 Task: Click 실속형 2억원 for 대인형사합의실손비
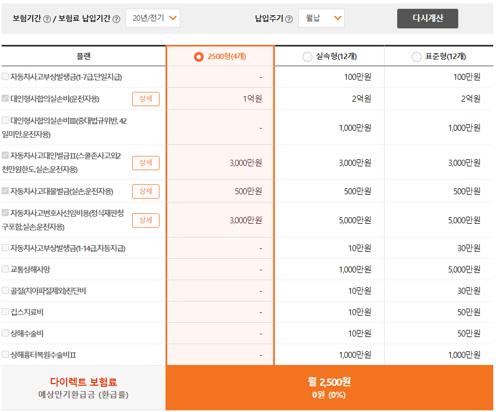(x=362, y=99)
